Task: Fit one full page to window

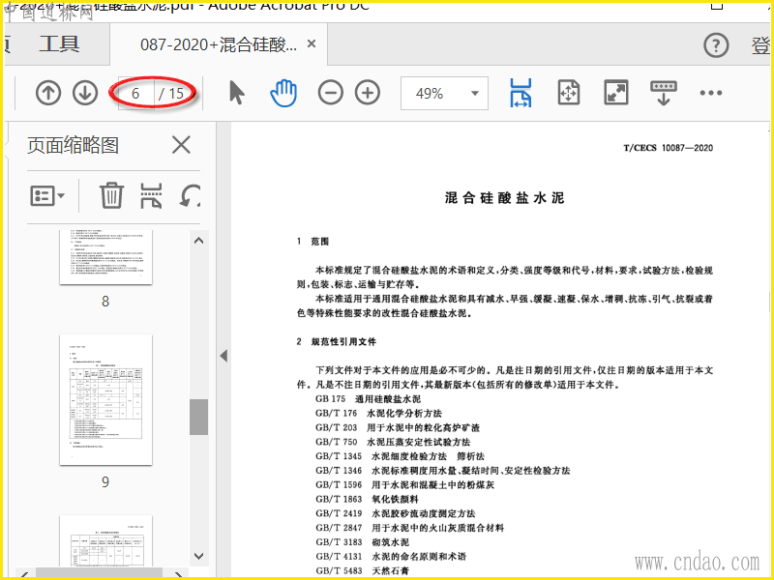Action: click(569, 93)
